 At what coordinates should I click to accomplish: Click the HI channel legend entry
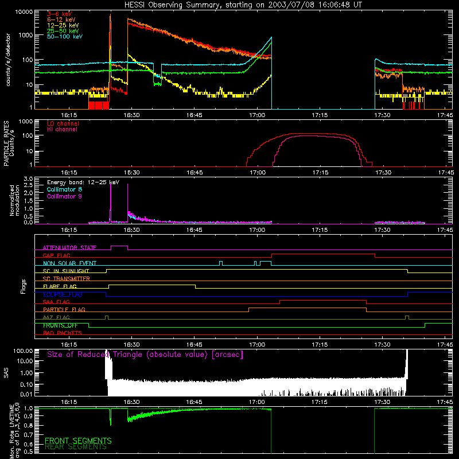tap(63, 129)
